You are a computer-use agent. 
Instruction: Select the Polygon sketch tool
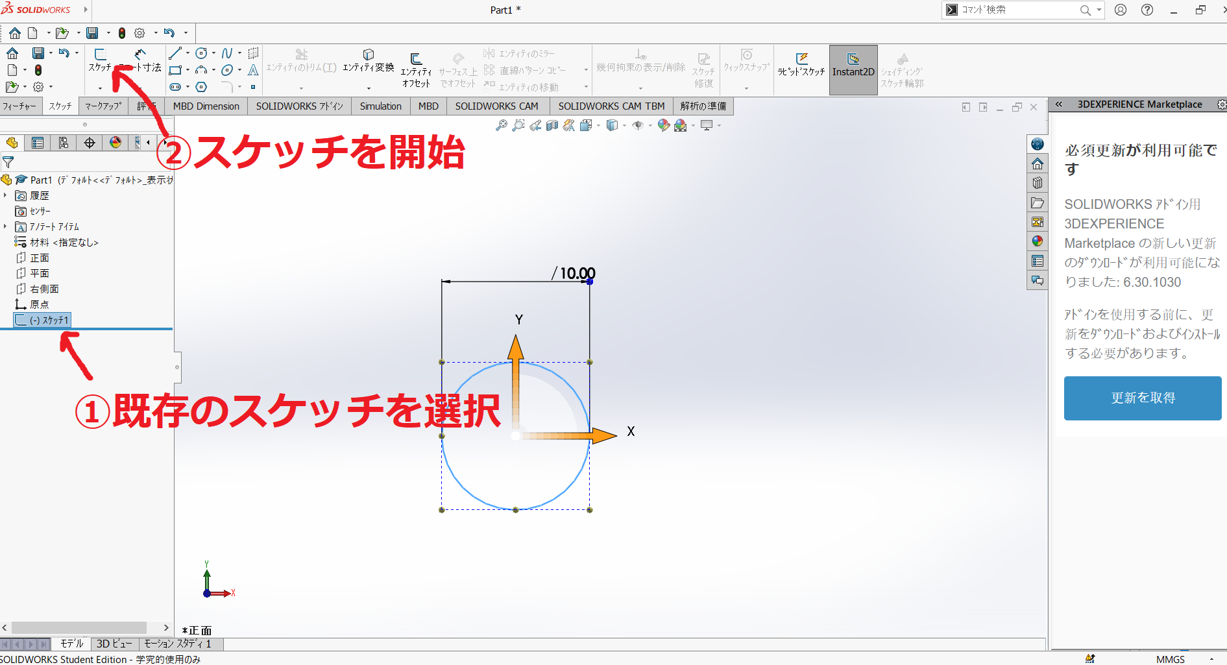tap(201, 87)
